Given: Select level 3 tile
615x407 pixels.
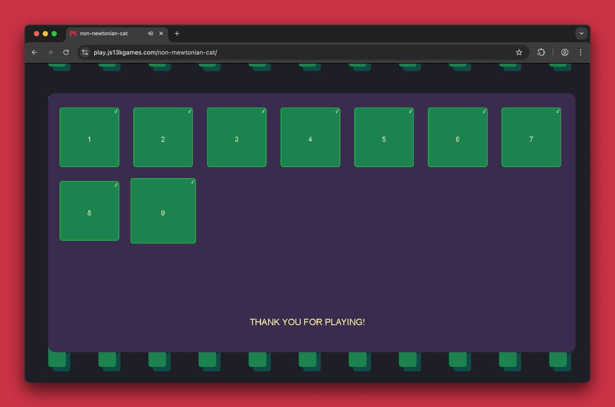Looking at the screenshot, I should (x=237, y=137).
